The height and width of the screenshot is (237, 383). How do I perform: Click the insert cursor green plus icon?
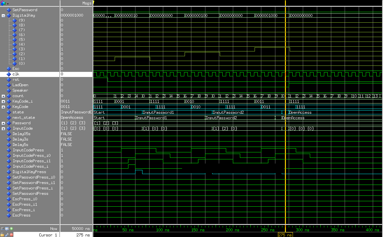[x=11, y=229]
